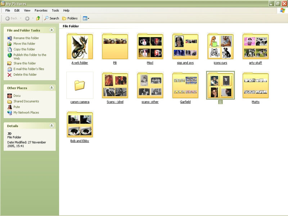Select the Garfield folder thumbnail

tap(185, 85)
